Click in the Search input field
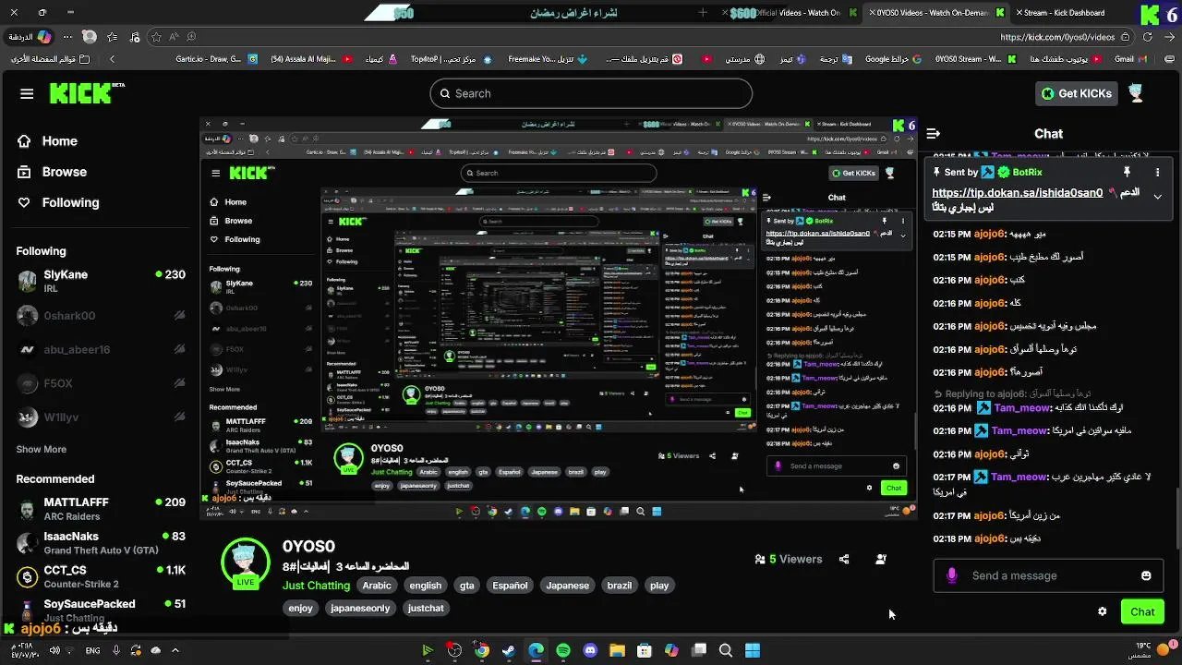This screenshot has height=665, width=1182. (591, 93)
